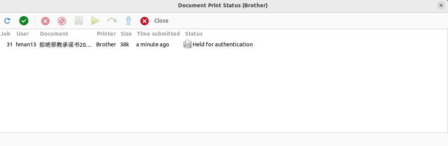Sort by Status column header

click(x=194, y=34)
